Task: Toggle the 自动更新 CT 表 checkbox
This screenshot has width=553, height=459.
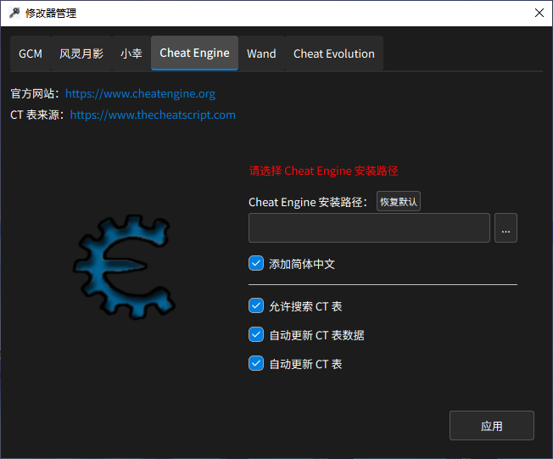Action: (x=256, y=364)
